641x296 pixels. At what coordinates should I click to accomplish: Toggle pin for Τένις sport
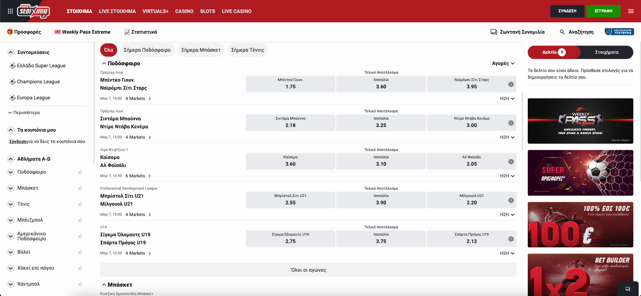coord(80,204)
